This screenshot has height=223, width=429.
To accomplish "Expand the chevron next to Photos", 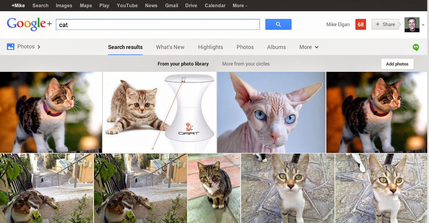I will pos(39,47).
